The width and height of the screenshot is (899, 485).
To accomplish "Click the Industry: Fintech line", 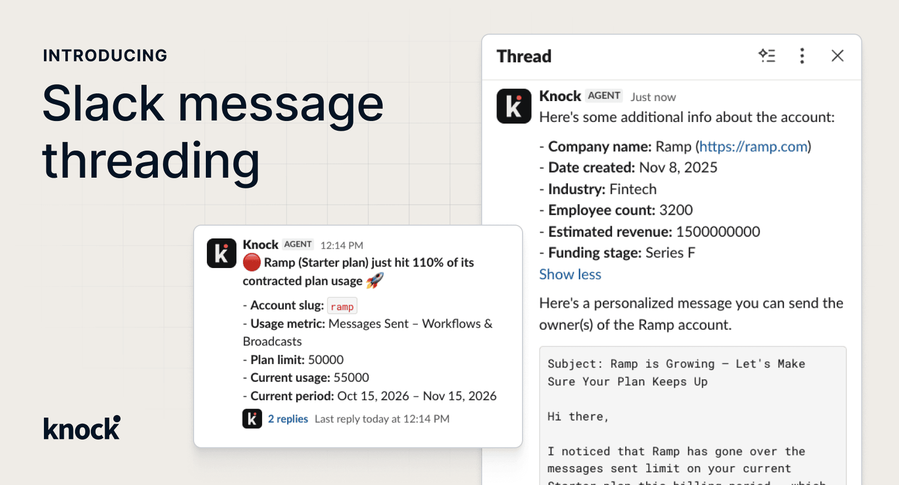I will click(598, 189).
